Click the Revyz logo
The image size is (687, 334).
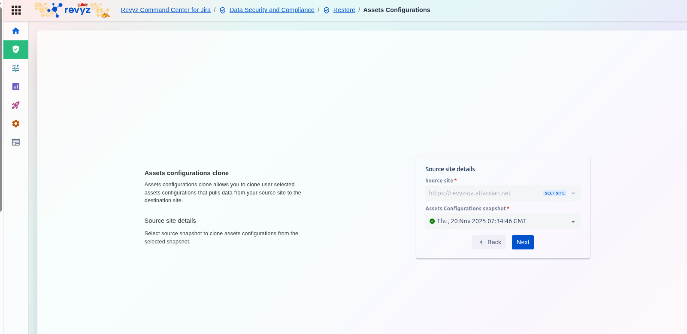tap(73, 10)
